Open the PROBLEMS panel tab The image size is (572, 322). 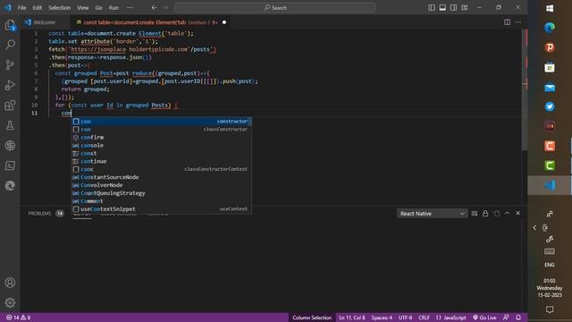click(39, 213)
